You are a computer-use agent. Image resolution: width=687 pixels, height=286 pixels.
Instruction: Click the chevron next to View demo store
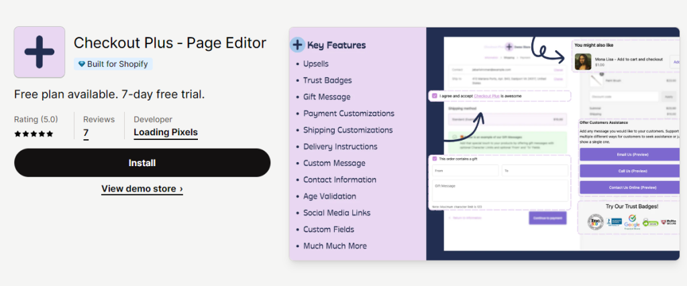click(181, 189)
